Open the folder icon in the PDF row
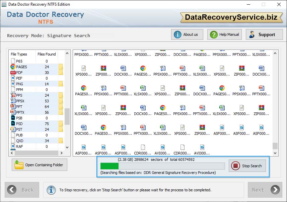Screen dimensions: 287x202 pyautogui.click(x=61, y=72)
